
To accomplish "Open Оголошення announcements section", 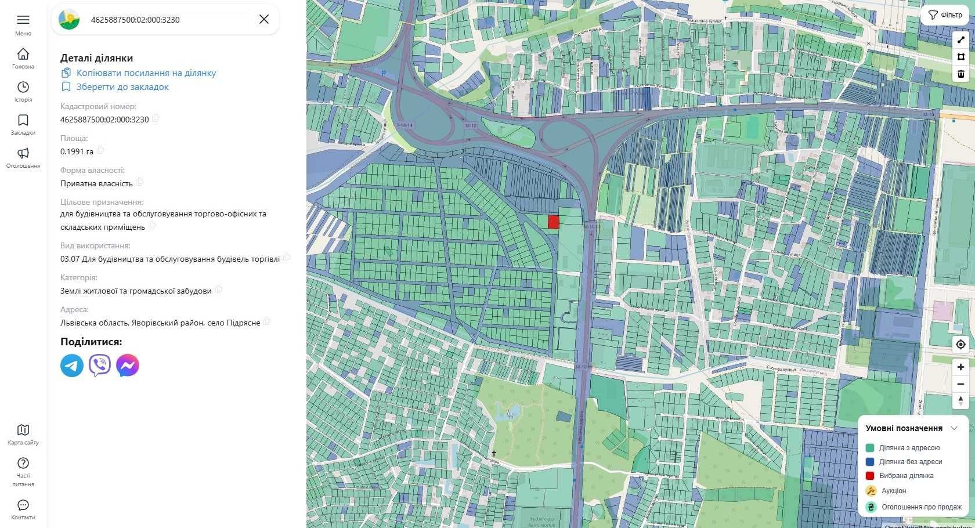I will coord(23,157).
